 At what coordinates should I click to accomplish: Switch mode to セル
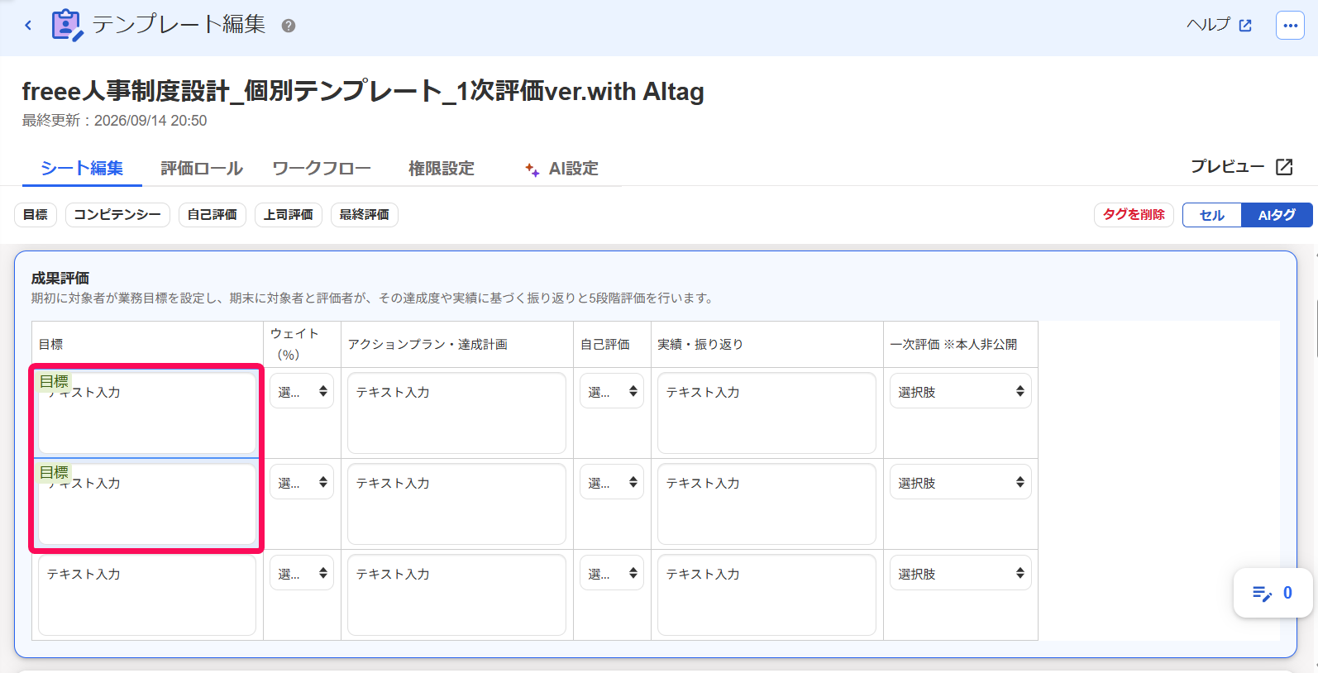click(1212, 215)
